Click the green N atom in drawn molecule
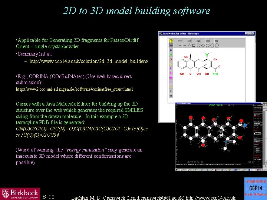The height and width of the screenshot is (200, 267). [207, 54]
